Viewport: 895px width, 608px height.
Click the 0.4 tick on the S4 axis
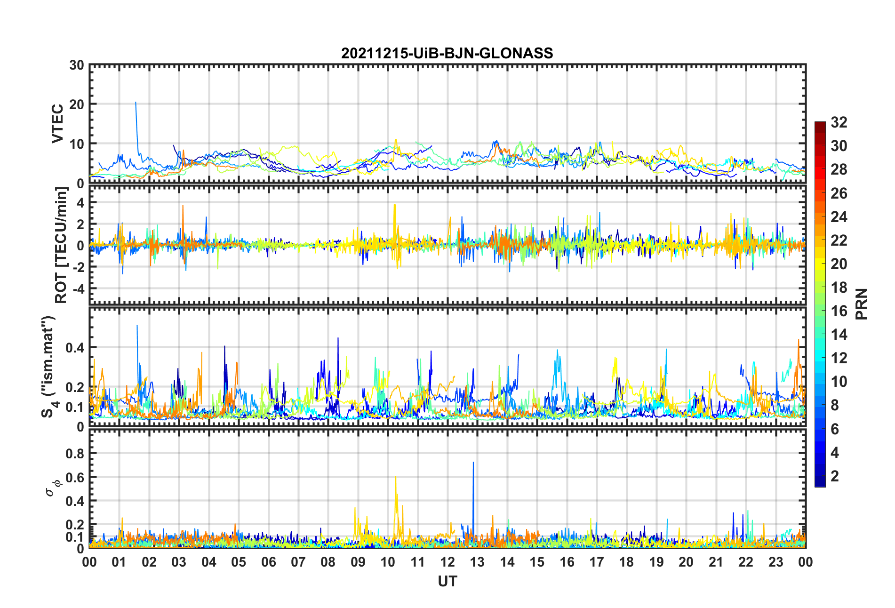pyautogui.click(x=75, y=348)
